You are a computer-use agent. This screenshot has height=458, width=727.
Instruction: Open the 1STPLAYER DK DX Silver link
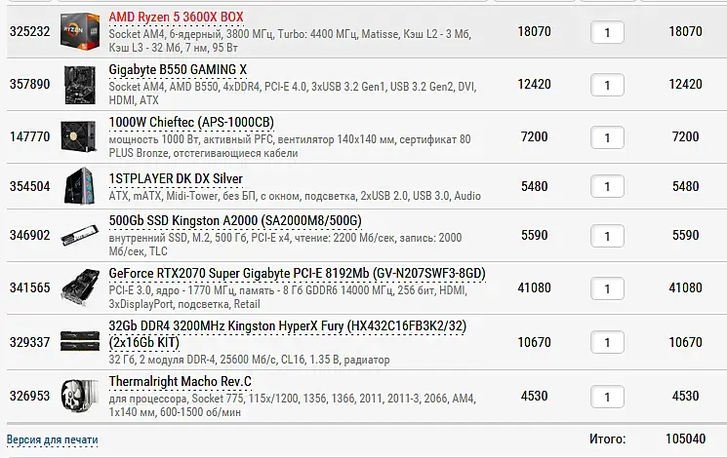176,178
